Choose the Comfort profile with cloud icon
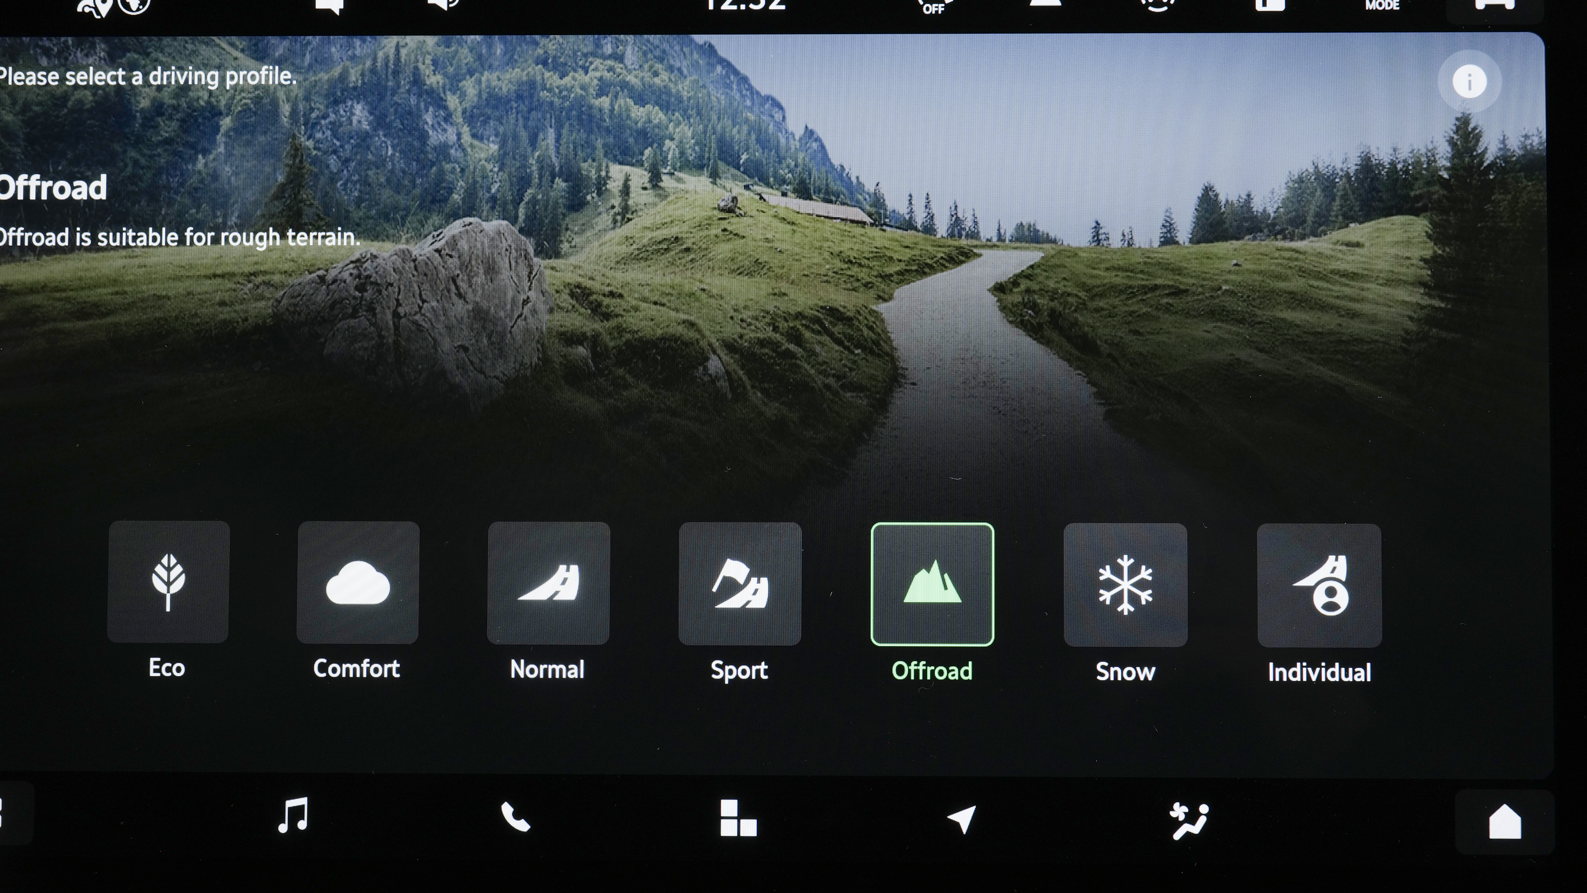This screenshot has height=893, width=1587. (358, 582)
